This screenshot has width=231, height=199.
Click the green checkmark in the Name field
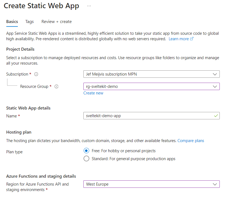[216, 116]
